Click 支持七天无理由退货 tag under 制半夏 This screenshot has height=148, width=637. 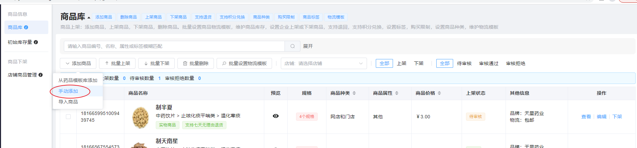coord(204,125)
